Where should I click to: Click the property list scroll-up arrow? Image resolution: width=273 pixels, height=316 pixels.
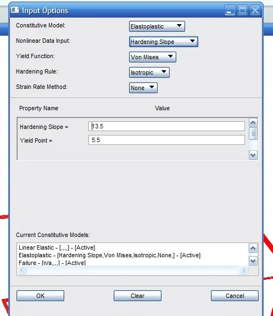(x=253, y=122)
